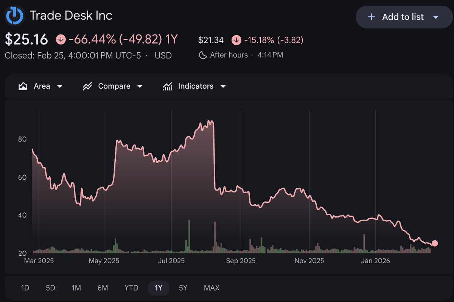The height and width of the screenshot is (302, 454).
Task: Click the -15.18% (-3.82) after-hours change
Action: point(274,40)
